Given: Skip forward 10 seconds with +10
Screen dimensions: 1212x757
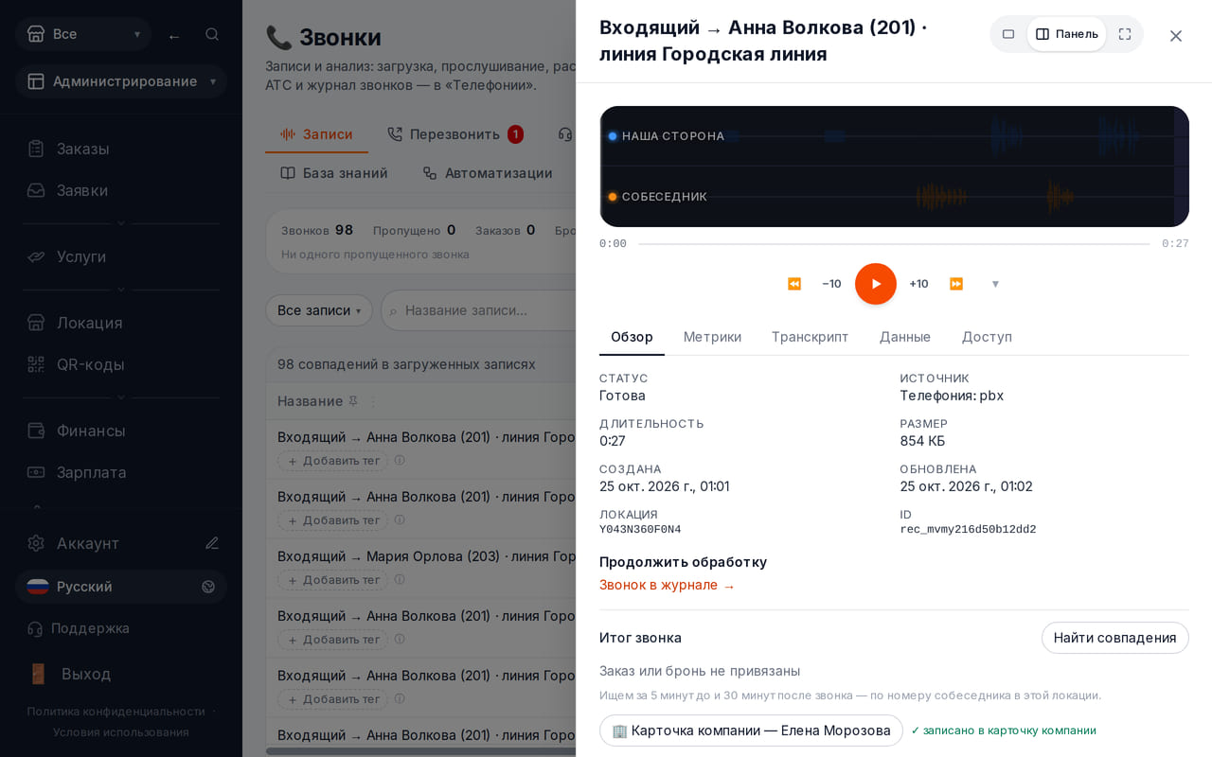Looking at the screenshot, I should [x=918, y=284].
